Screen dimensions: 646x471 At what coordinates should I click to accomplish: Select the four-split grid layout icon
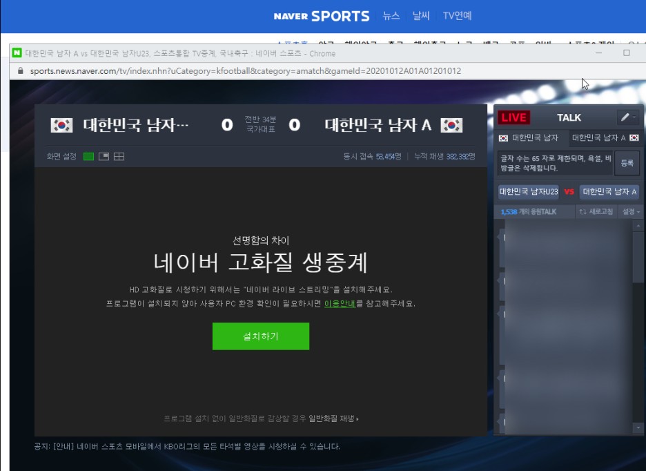119,157
